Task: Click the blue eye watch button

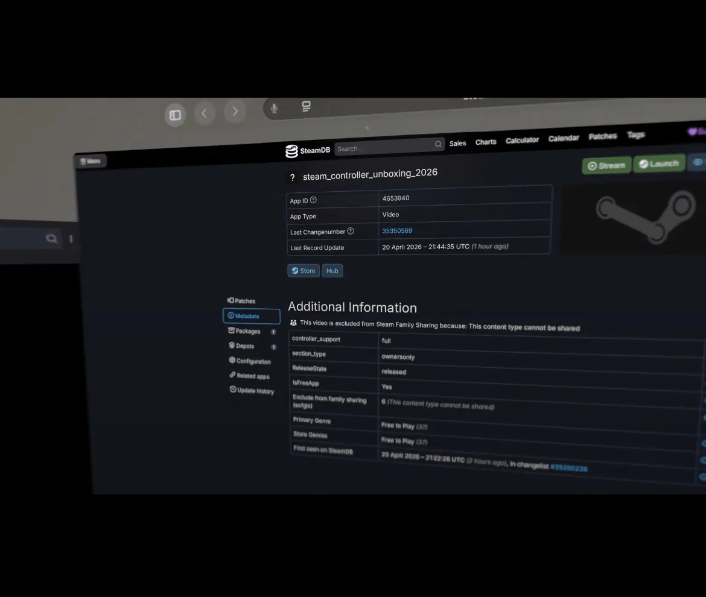Action: click(x=696, y=162)
